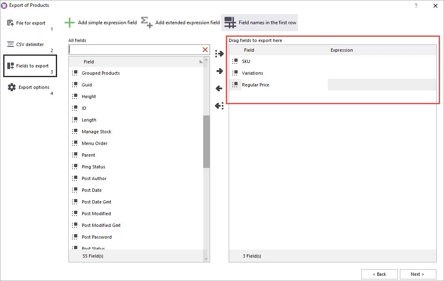The width and height of the screenshot is (444, 281).
Task: Click the sort icon on the Field column header
Action: pos(201,61)
